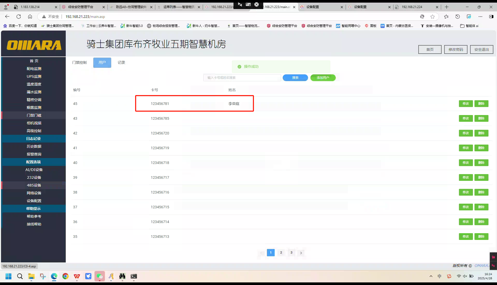
Task: Open 精密空调 sidebar item
Action: point(34,100)
